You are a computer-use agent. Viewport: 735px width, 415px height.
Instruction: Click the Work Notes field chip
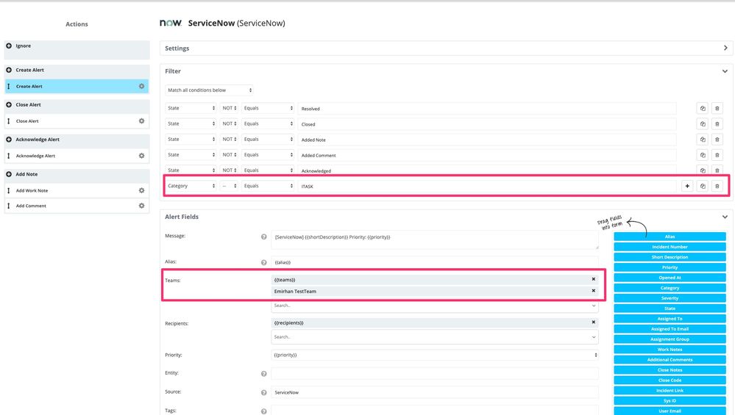pos(670,350)
